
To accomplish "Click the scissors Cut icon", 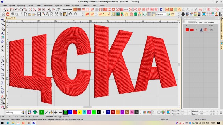I will coord(56,14).
